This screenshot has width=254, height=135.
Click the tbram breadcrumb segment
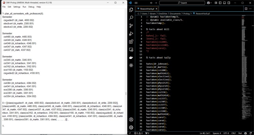click(x=153, y=14)
